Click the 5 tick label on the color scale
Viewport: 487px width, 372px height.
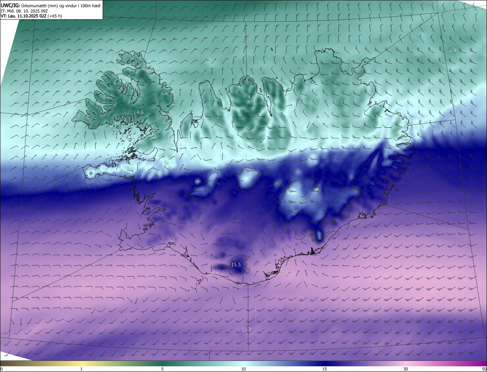pos(162,369)
